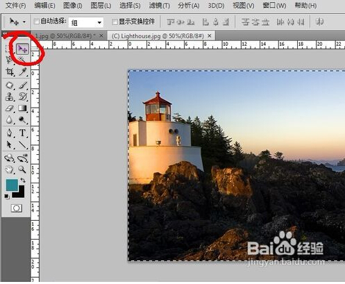Select the Clone Stamp tool

[x=10, y=97]
